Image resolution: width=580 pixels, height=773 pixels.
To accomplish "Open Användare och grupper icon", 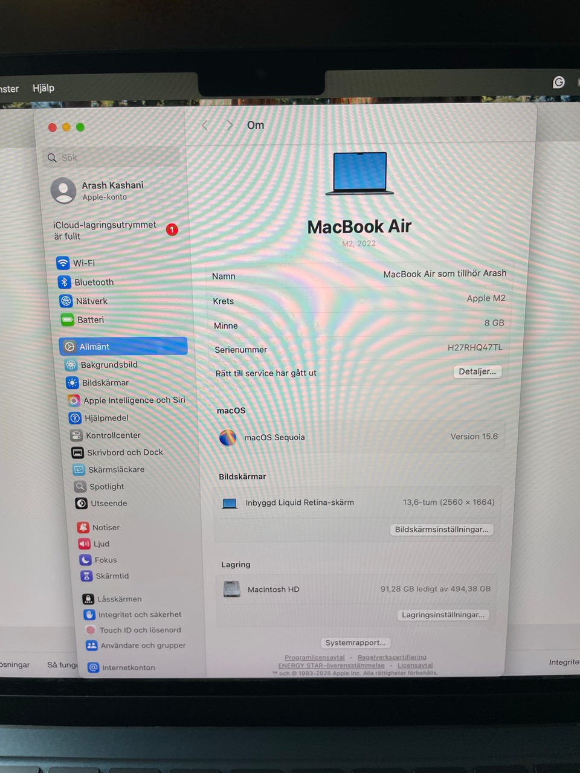I will 92,646.
